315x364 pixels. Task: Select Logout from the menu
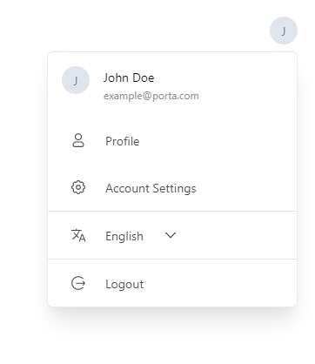coord(172,284)
